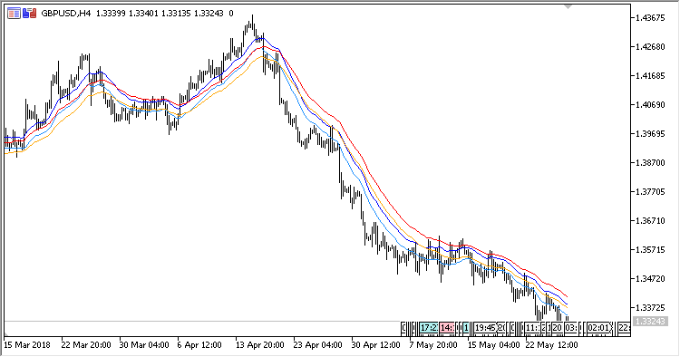Viewport: 680px width, 357px height.
Task: Click the 1.38700 price scale label
Action: pos(650,163)
